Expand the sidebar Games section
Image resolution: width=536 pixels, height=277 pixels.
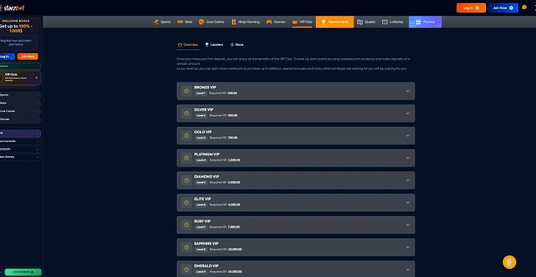pyautogui.click(x=20, y=119)
